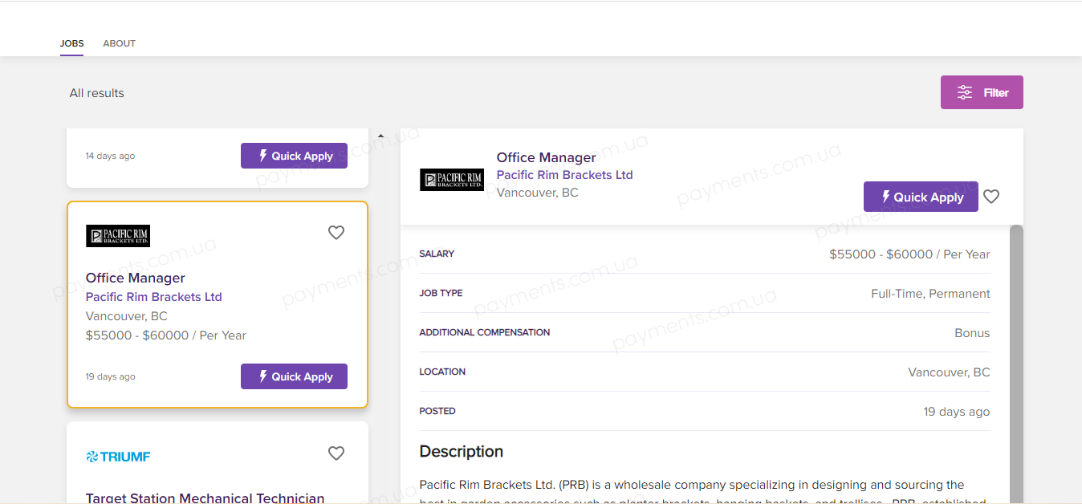
Task: Open Pacific Rim Brackets Ltd link in card
Action: click(153, 297)
